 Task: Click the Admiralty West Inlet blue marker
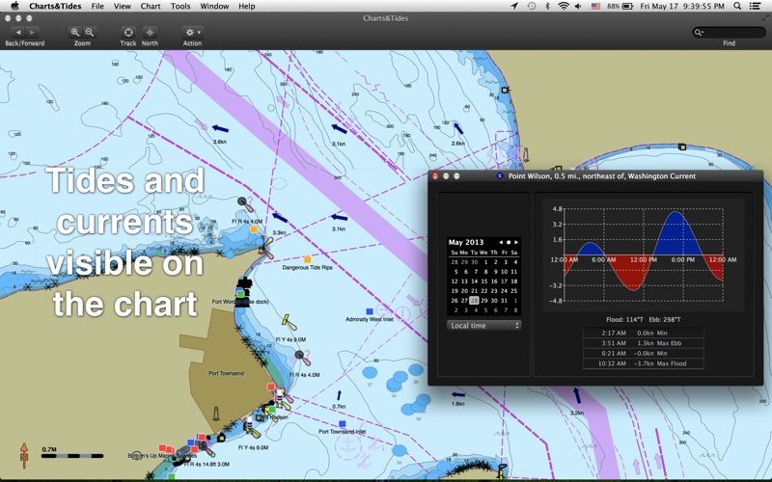(x=370, y=311)
